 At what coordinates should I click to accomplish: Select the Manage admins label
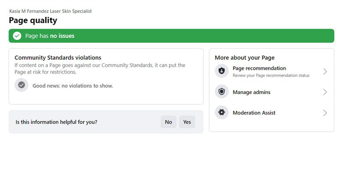[x=251, y=92]
